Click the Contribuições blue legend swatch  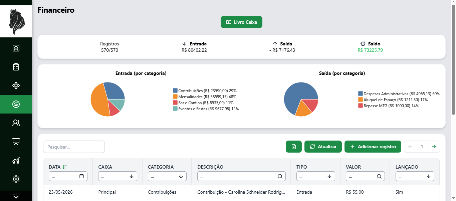[175, 90]
